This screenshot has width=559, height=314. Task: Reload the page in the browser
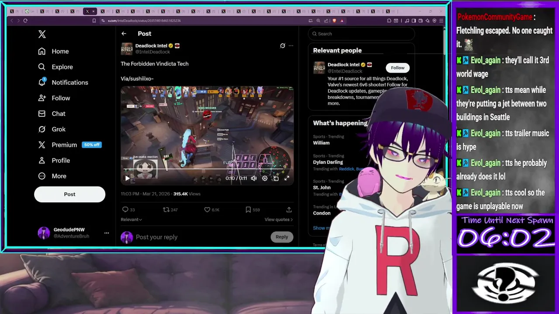pyautogui.click(x=25, y=20)
